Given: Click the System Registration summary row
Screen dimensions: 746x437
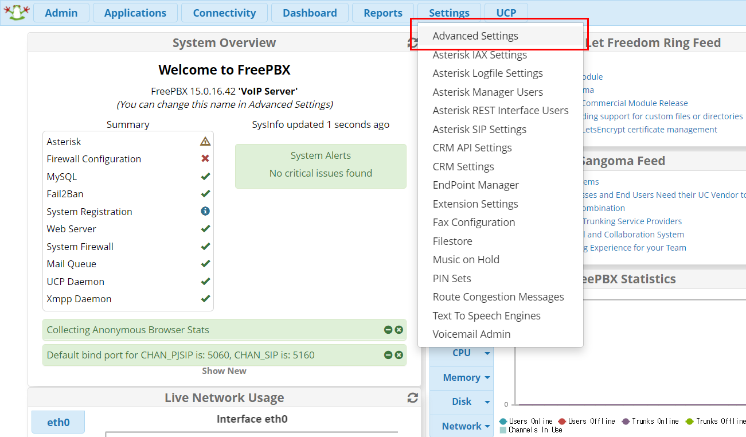Looking at the screenshot, I should 128,212.
